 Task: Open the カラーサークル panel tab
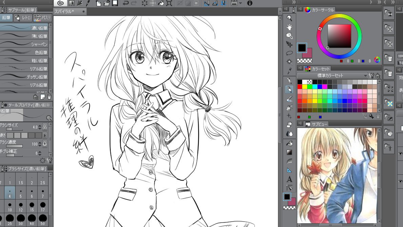click(320, 10)
